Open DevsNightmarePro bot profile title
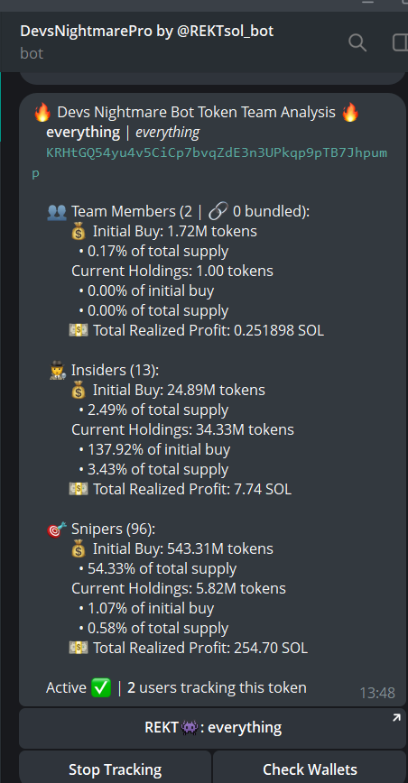Viewport: 408px width, 783px height. pyautogui.click(x=147, y=31)
